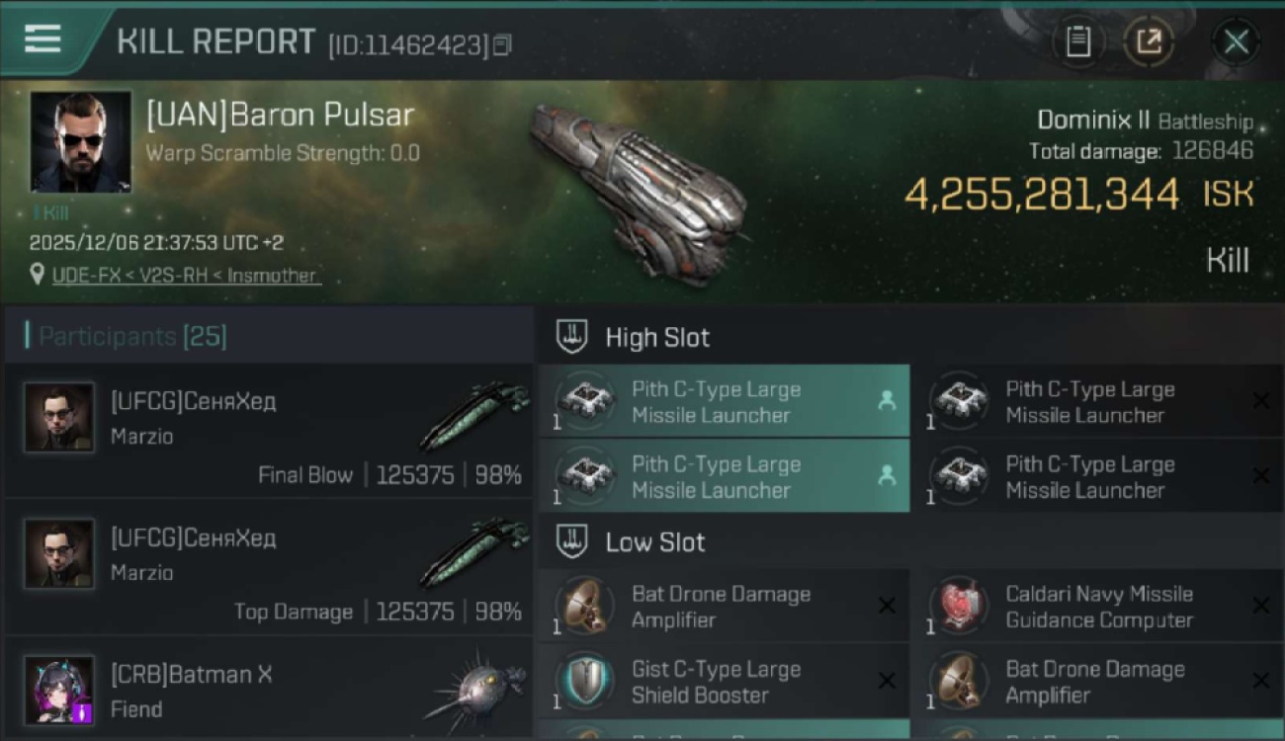Image resolution: width=1285 pixels, height=741 pixels.
Task: Click the High Slot section icon
Action: 572,337
